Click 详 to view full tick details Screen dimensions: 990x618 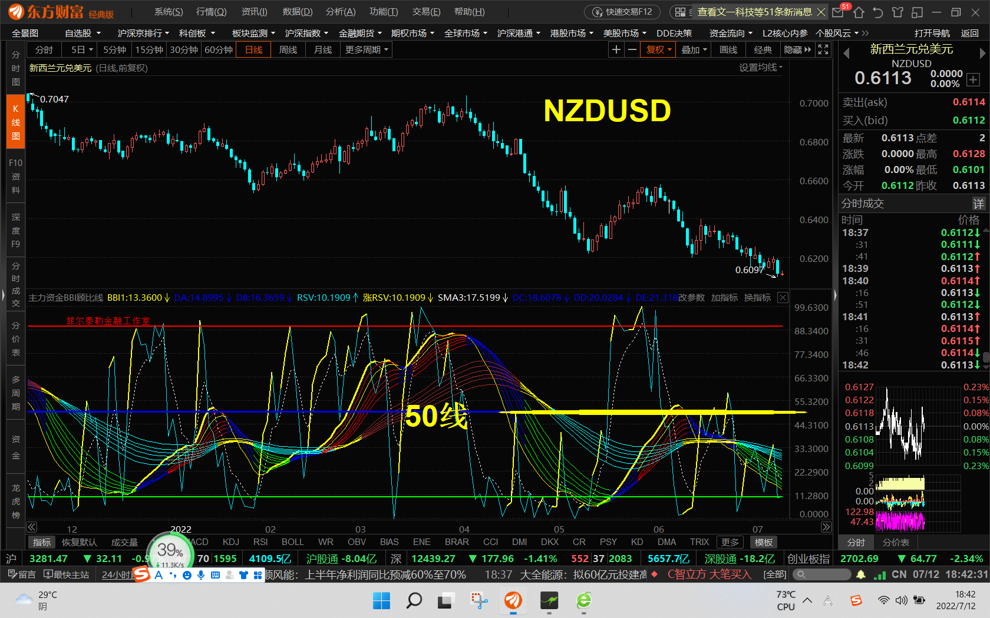coord(978,204)
